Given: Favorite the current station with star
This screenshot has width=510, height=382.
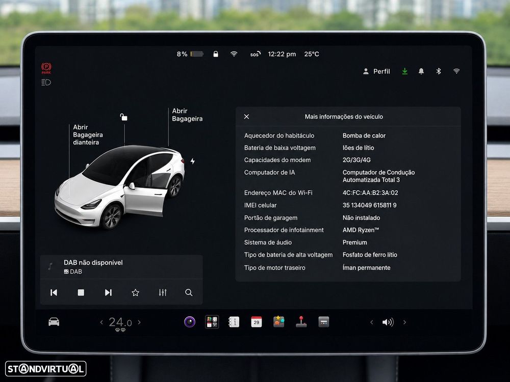Looking at the screenshot, I should [135, 293].
